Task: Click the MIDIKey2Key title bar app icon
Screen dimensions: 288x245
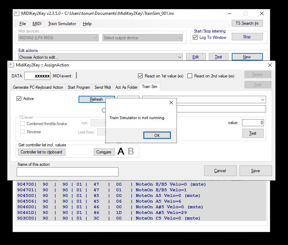Action: point(17,13)
